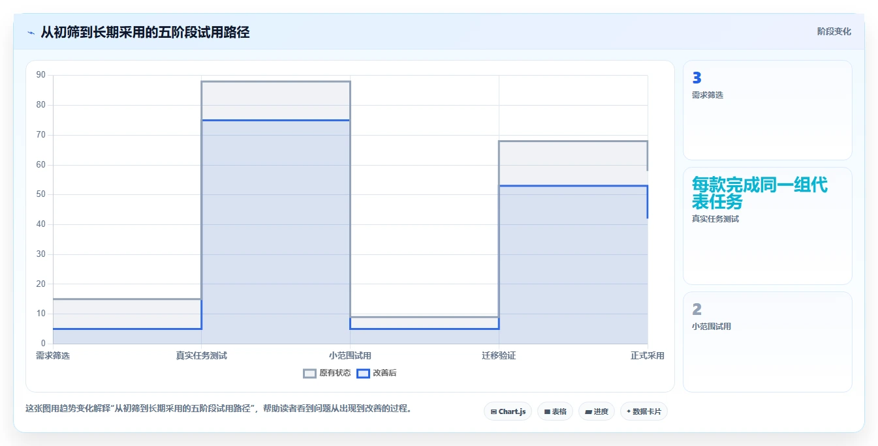Click the 正式采用 x-axis label
This screenshot has height=446, width=878.
pos(648,355)
